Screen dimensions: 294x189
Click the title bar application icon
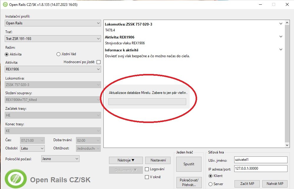click(5, 4)
